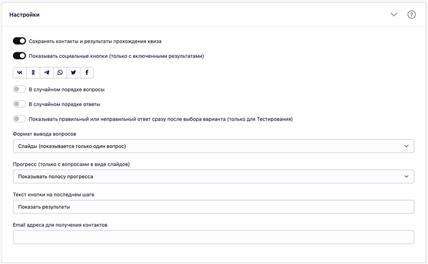Click the 'Формат вывода вопросов' label
This screenshot has width=428, height=264.
(x=45, y=134)
